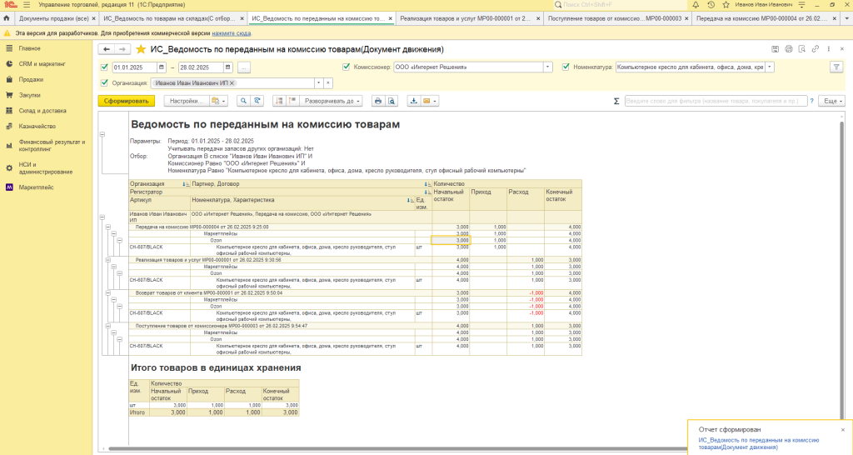Switch to Передача на комиссию МР00-000004 tab

(761, 18)
